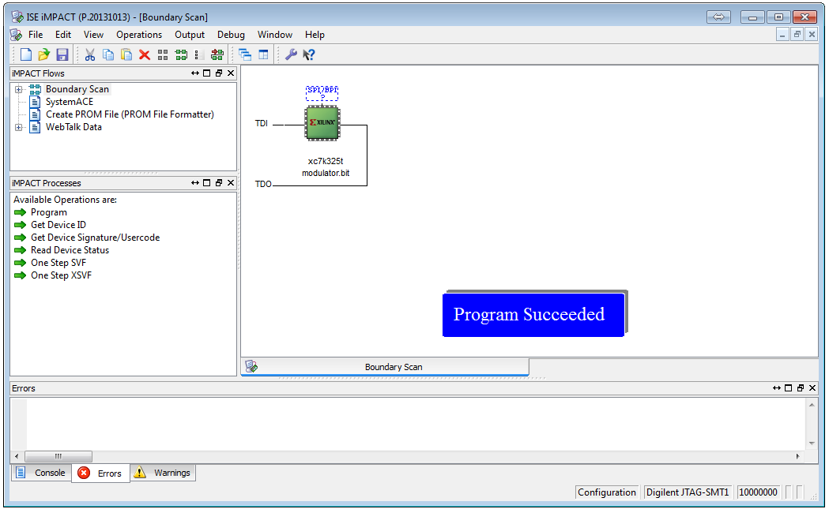Click the Paste clipboard icon
The width and height of the screenshot is (829, 509).
pyautogui.click(x=126, y=54)
